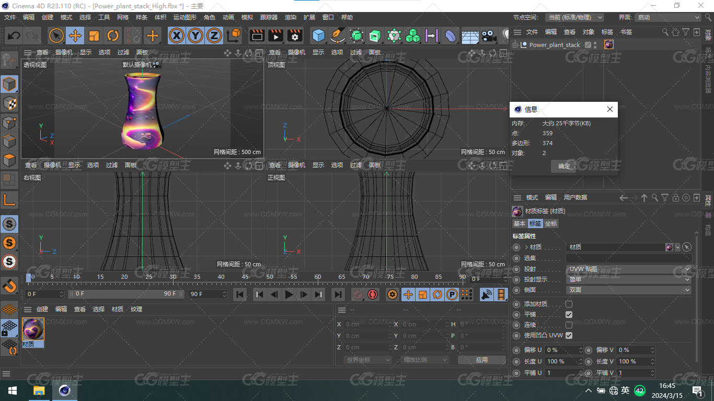Image resolution: width=714 pixels, height=401 pixels.
Task: Open the 文件 menu in menu bar
Action: tap(10, 17)
